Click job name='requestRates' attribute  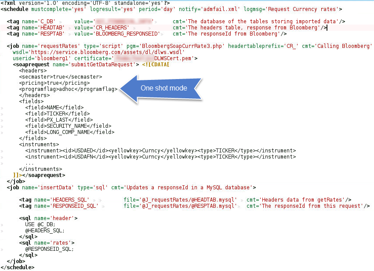51,46
